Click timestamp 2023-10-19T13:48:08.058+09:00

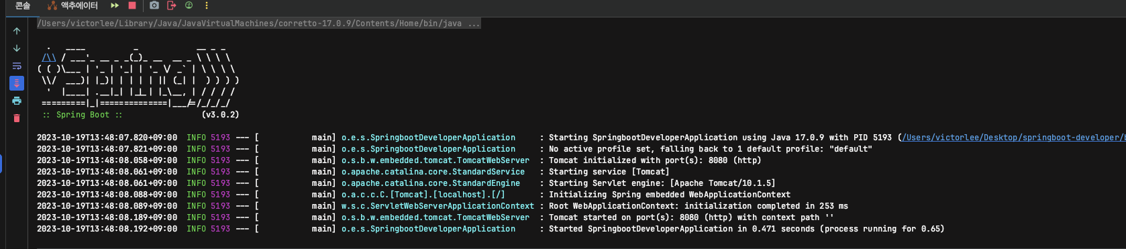[107, 160]
